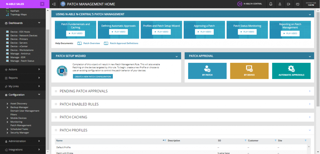Open the N-ABLE SALES customer dropdown
The width and height of the screenshot is (320, 154).
tap(42, 4)
